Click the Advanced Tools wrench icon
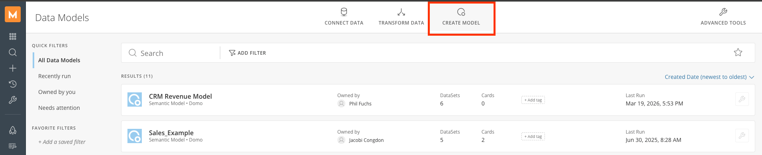Viewport: 762px width, 155px height. click(x=723, y=12)
